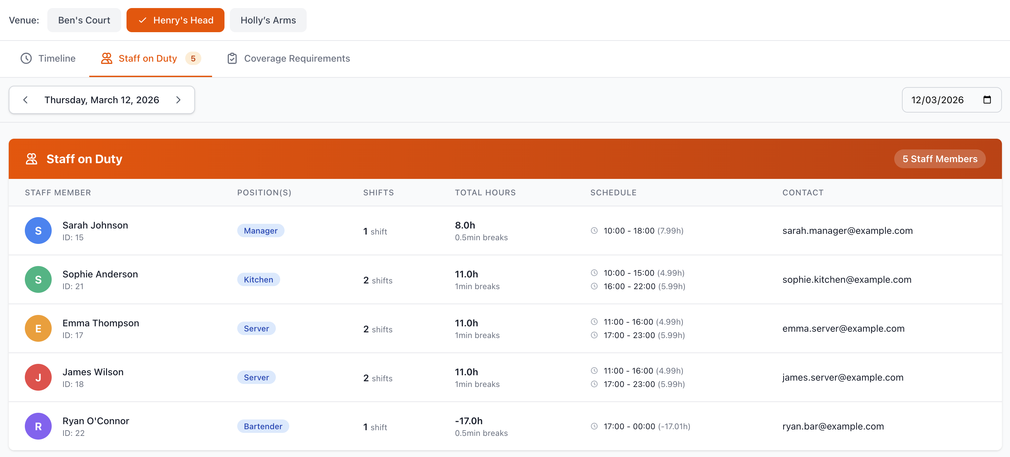The image size is (1010, 457).
Task: Open the 12/03/2026 date field
Action: [937, 100]
